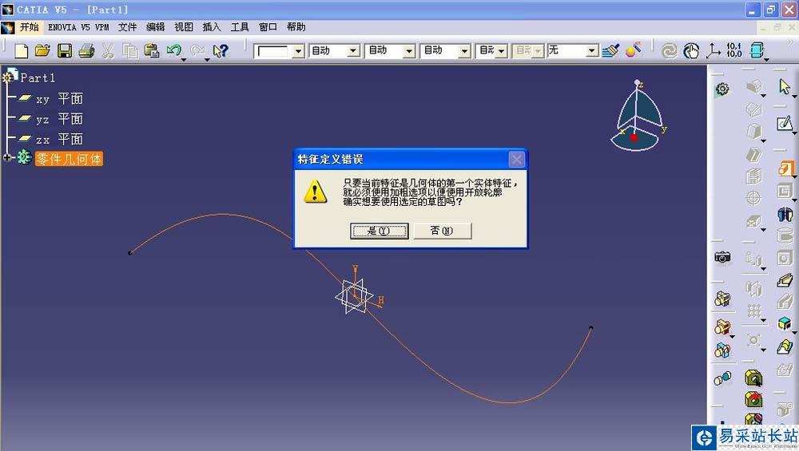Click the Painter brush icon

pos(610,49)
